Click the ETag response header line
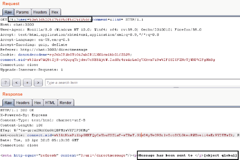This screenshot has height=160, width=240. [45, 130]
